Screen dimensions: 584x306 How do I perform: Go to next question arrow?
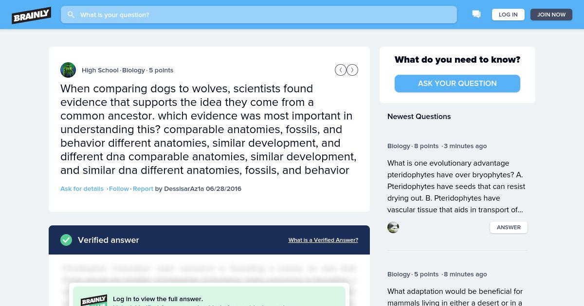(x=352, y=70)
